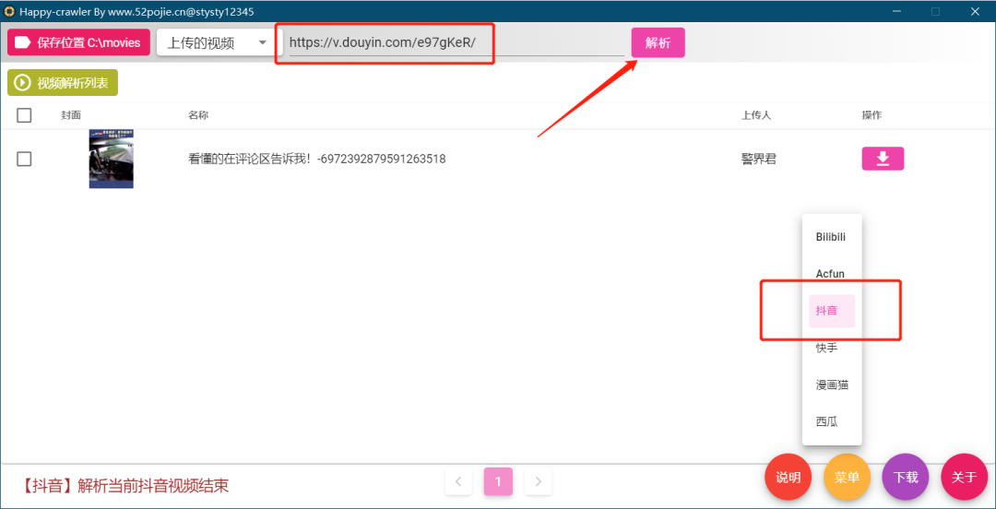Check the box for 看懂的在评论区告诉我 row

point(24,159)
